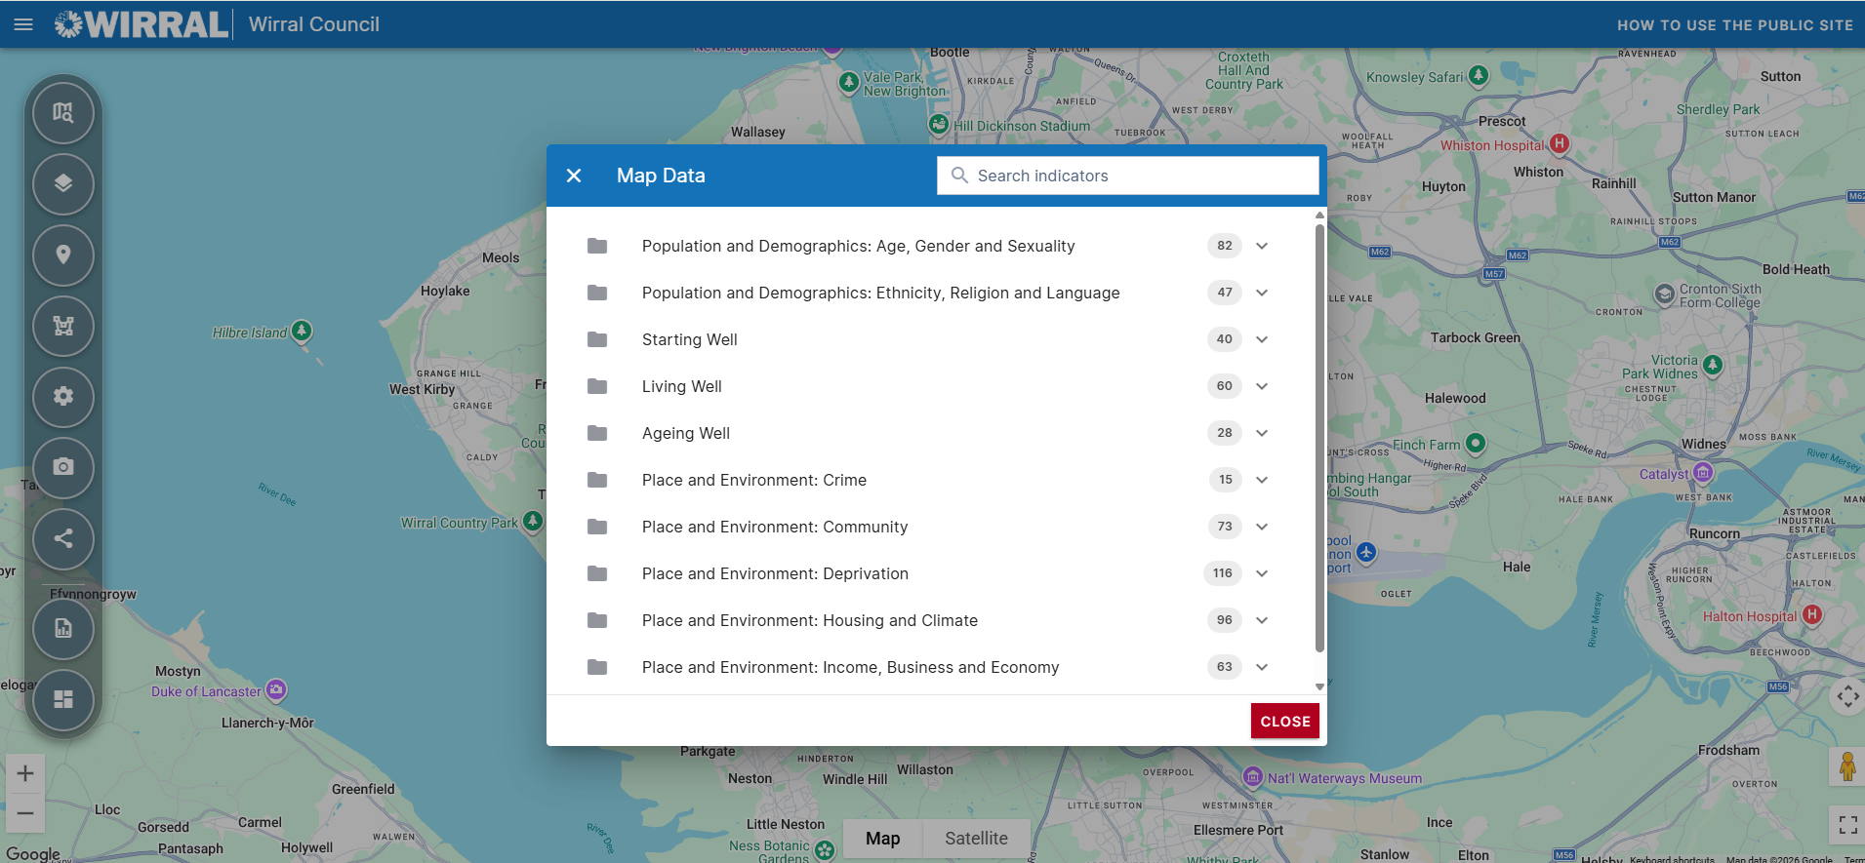
Task: Expand Ethnicity, Religion and Language chevron
Action: coord(1262,293)
